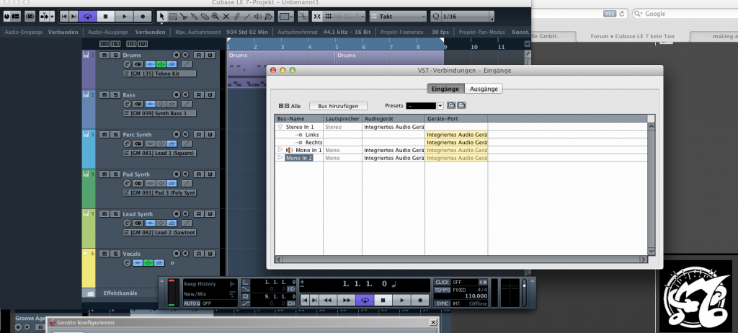
Task: Expand the Mono In 2 bus
Action: click(x=280, y=158)
